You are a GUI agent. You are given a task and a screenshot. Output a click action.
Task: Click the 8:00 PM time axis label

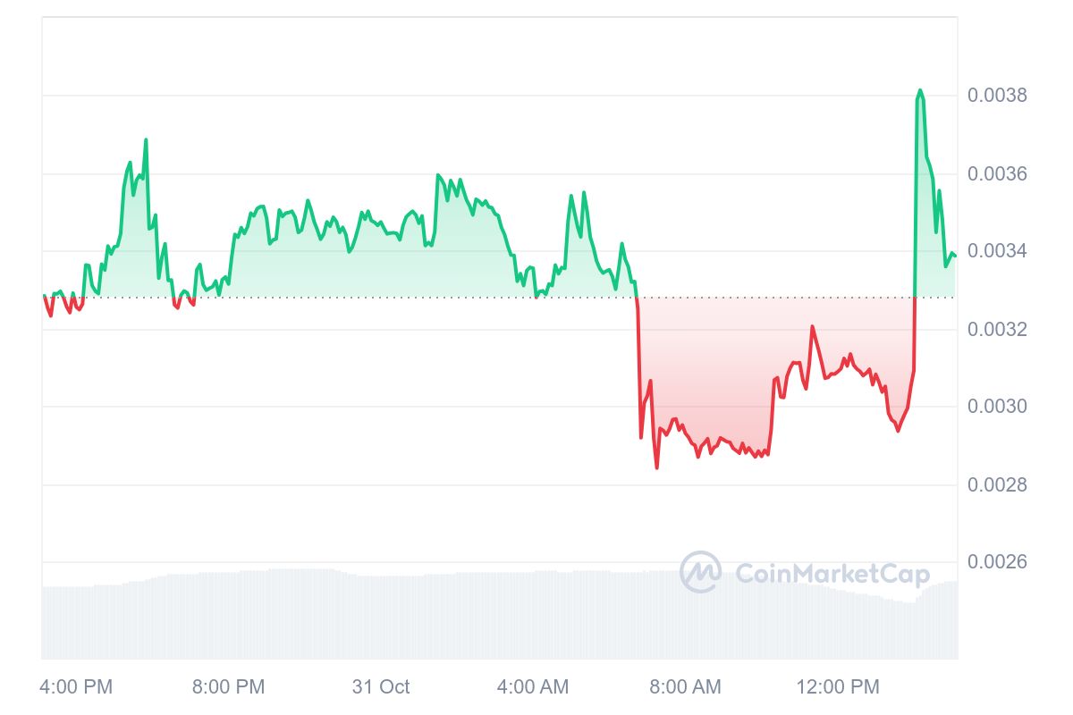click(229, 686)
